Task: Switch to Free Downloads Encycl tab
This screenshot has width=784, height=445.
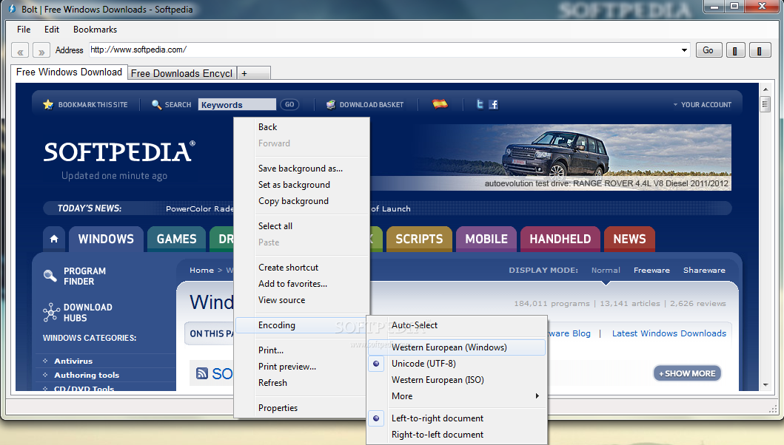Action: (x=181, y=73)
